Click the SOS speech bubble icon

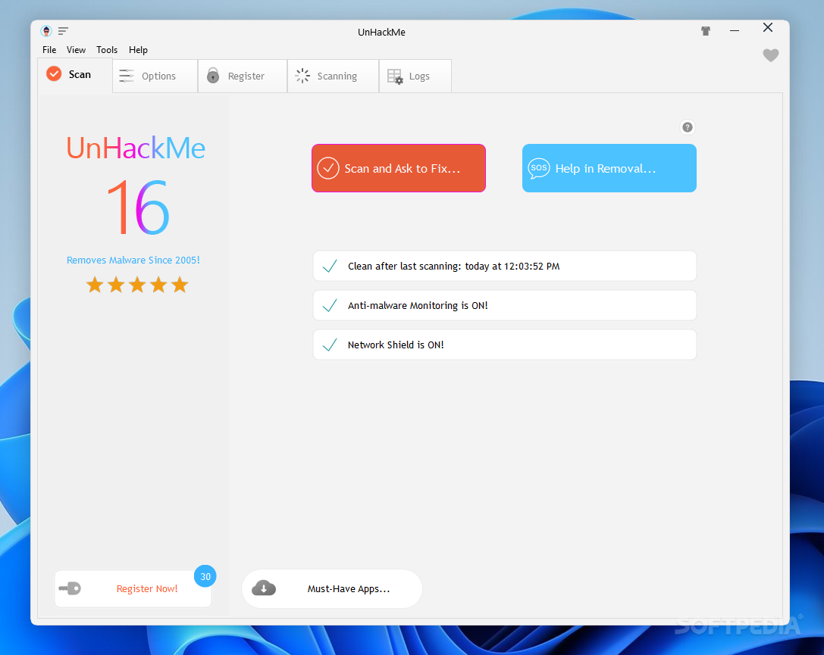coord(538,168)
